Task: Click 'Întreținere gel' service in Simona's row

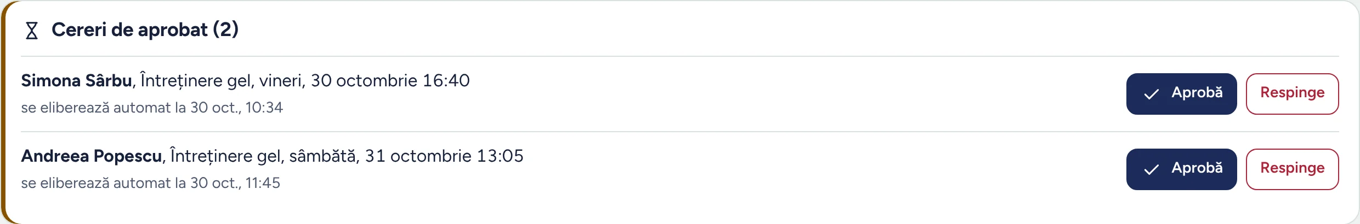Action: pos(196,81)
